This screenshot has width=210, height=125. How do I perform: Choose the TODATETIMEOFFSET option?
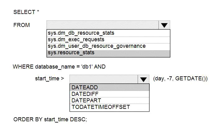[x=109, y=107]
